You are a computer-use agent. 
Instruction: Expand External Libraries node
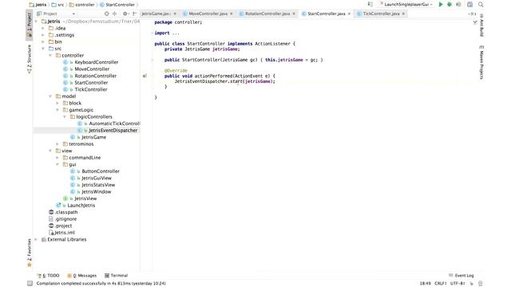coord(36,239)
